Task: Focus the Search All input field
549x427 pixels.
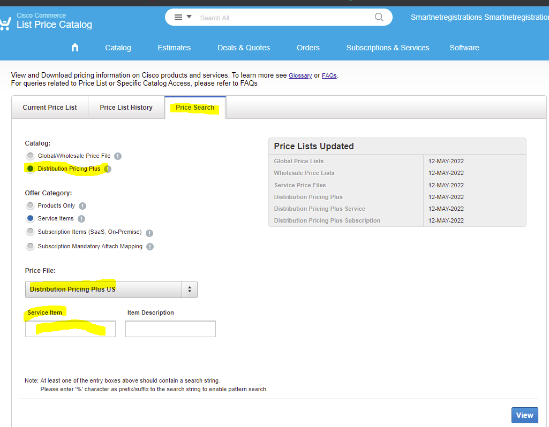Action: coord(283,18)
